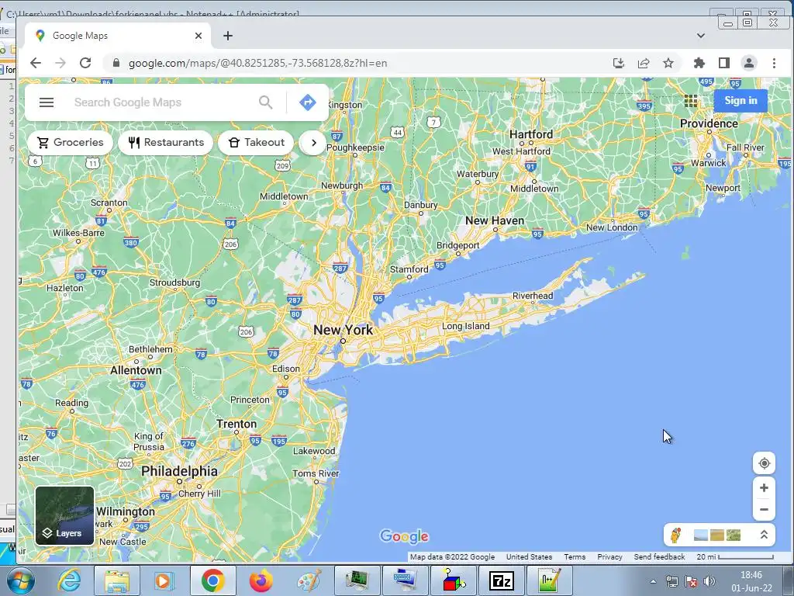Go back in Chrome
Viewport: 794px width, 596px height.
click(36, 63)
